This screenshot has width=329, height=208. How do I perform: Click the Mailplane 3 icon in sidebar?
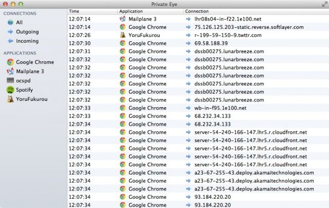(x=10, y=72)
